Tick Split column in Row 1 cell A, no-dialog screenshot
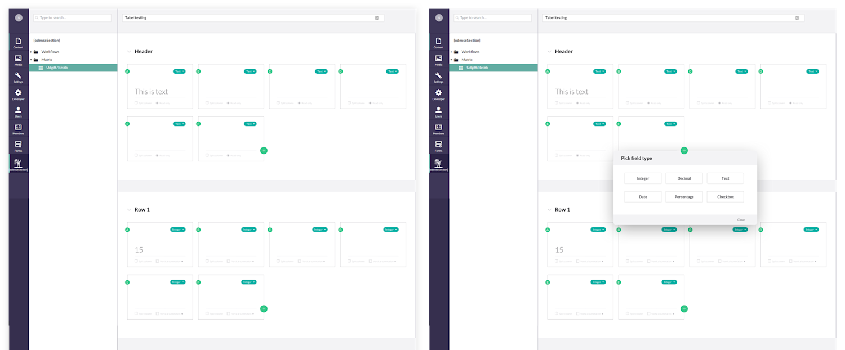The image size is (845, 350). 136,261
